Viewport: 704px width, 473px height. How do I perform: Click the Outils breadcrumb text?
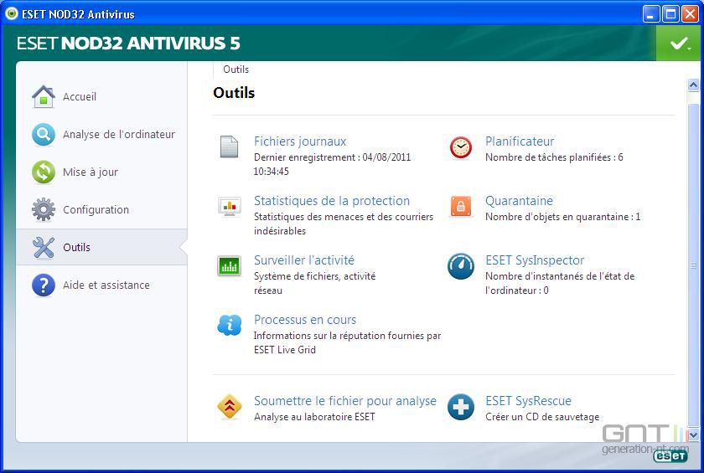pyautogui.click(x=236, y=69)
